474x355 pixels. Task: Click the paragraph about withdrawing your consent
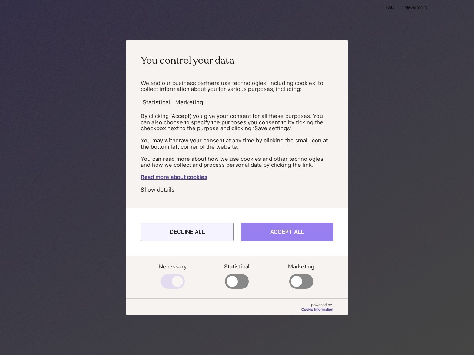[234, 143]
